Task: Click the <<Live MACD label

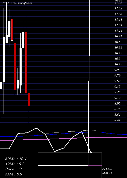Action: coord(107,171)
